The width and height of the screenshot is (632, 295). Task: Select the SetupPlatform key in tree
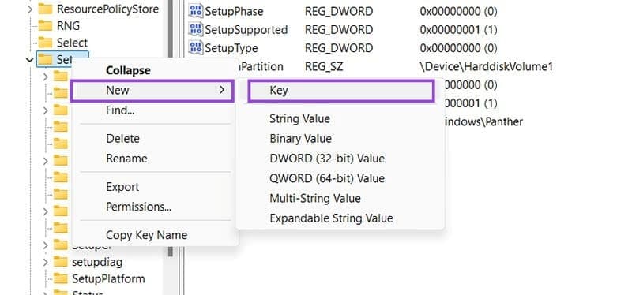click(x=108, y=279)
